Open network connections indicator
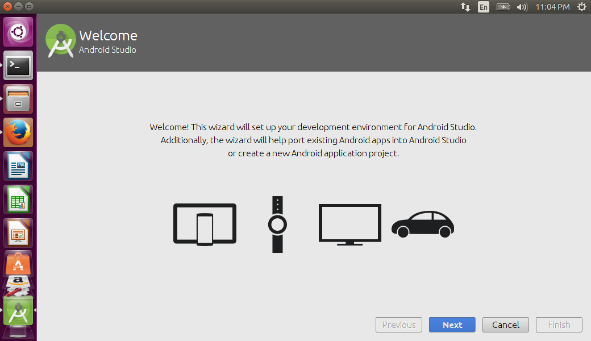 click(x=465, y=7)
